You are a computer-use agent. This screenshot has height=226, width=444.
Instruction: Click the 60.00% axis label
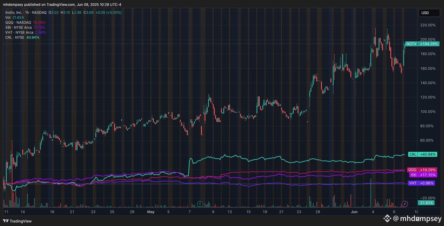pos(427,140)
